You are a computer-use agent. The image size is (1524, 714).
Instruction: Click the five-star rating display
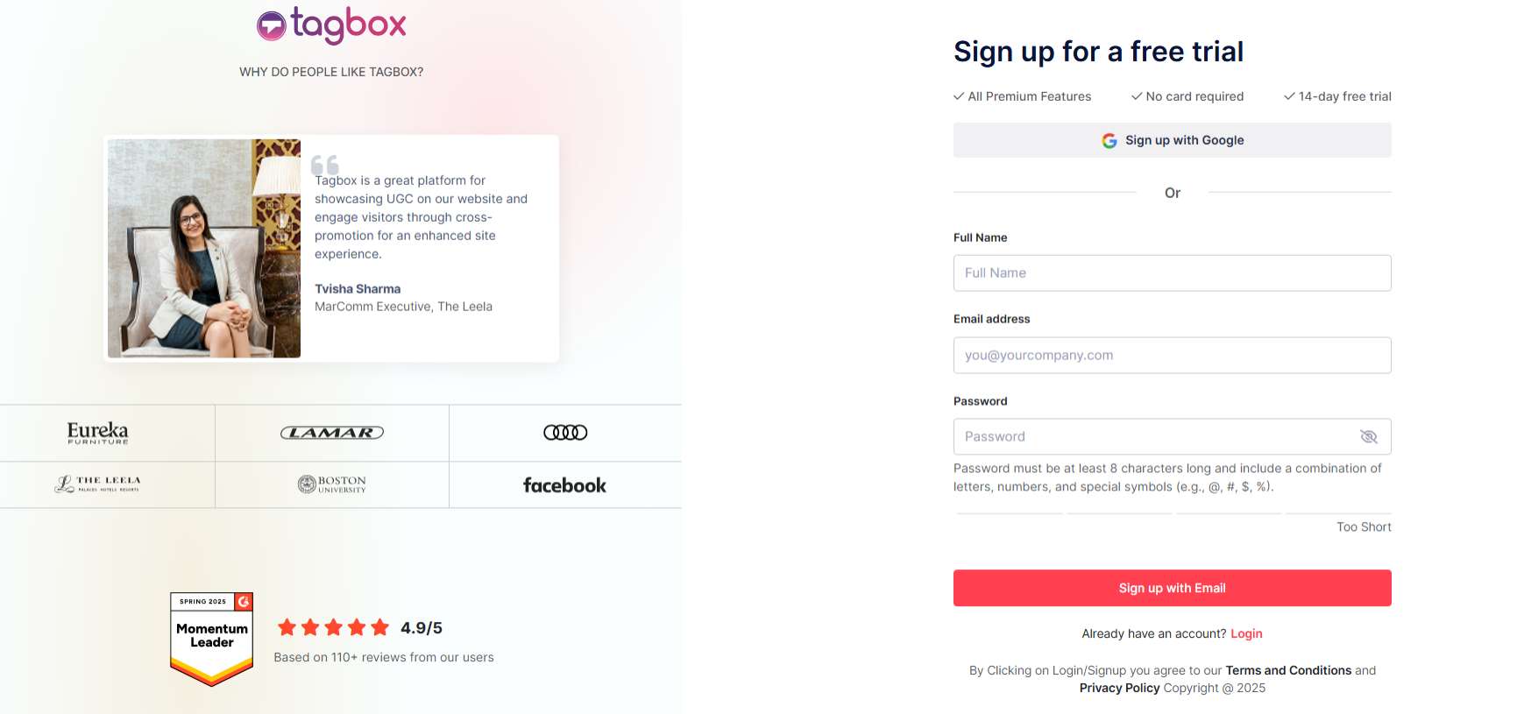[332, 627]
